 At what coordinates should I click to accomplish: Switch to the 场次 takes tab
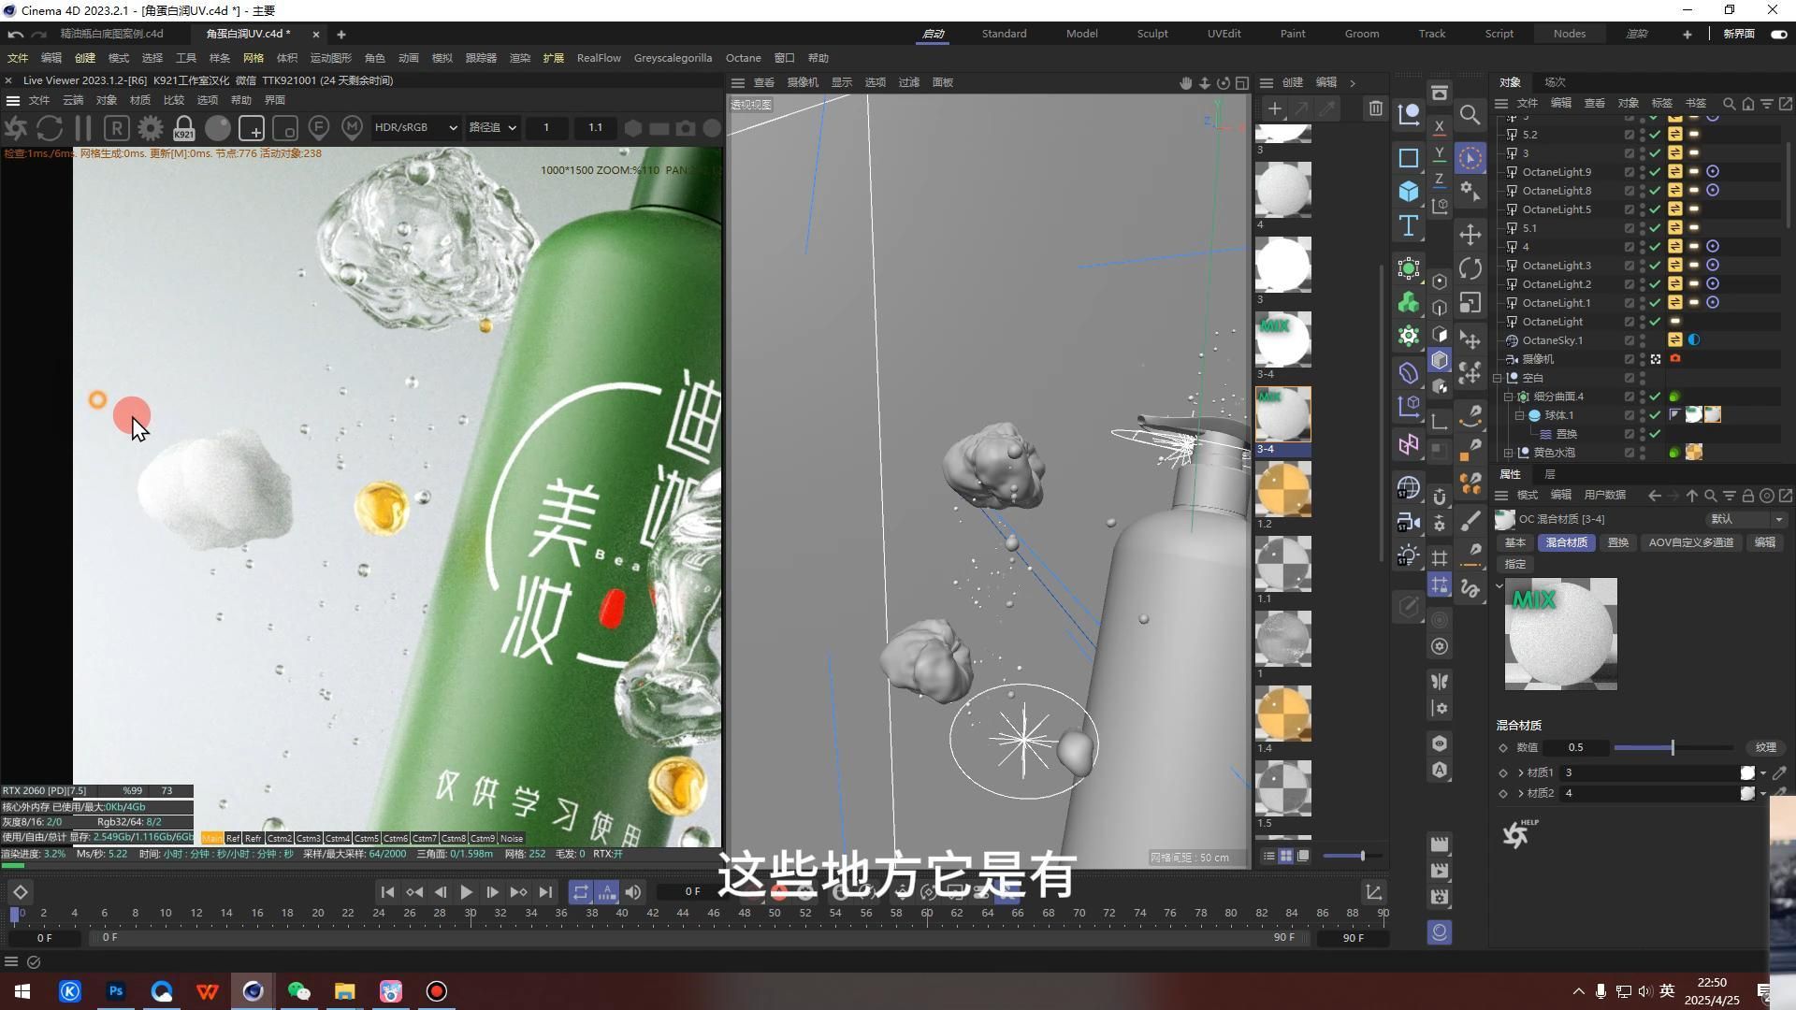click(1555, 82)
